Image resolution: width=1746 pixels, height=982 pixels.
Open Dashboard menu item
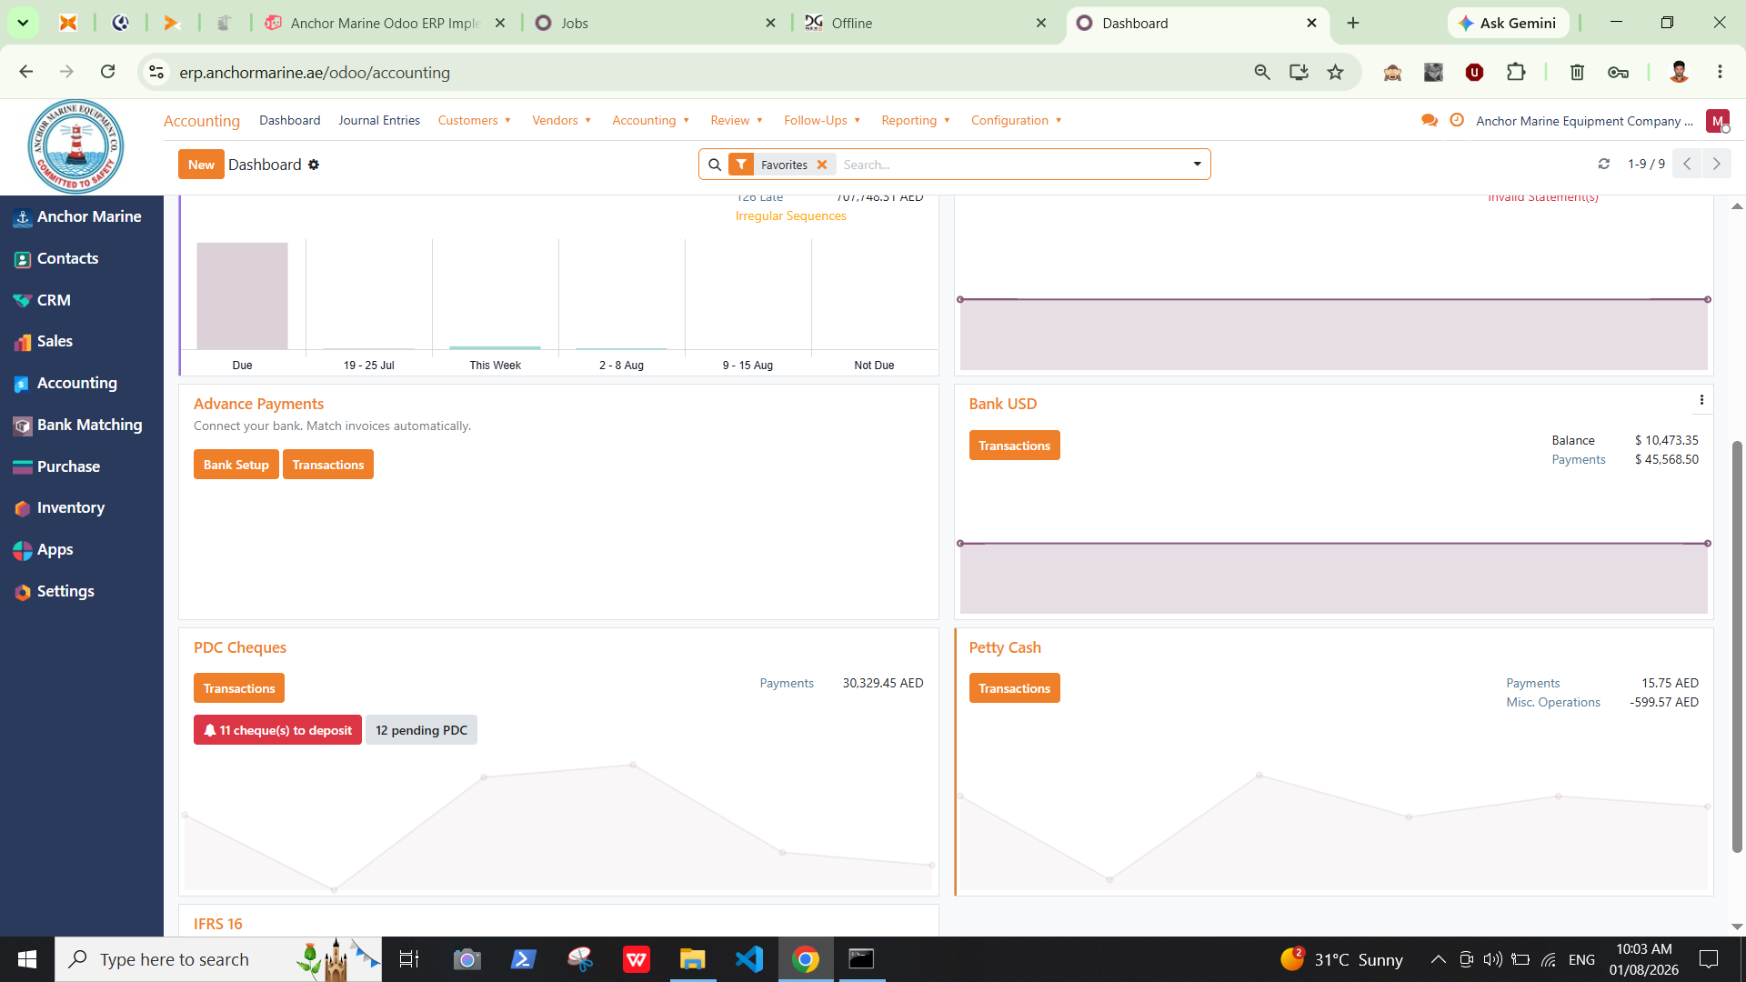coord(290,120)
